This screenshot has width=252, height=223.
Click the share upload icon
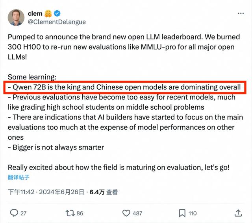coord(238,213)
